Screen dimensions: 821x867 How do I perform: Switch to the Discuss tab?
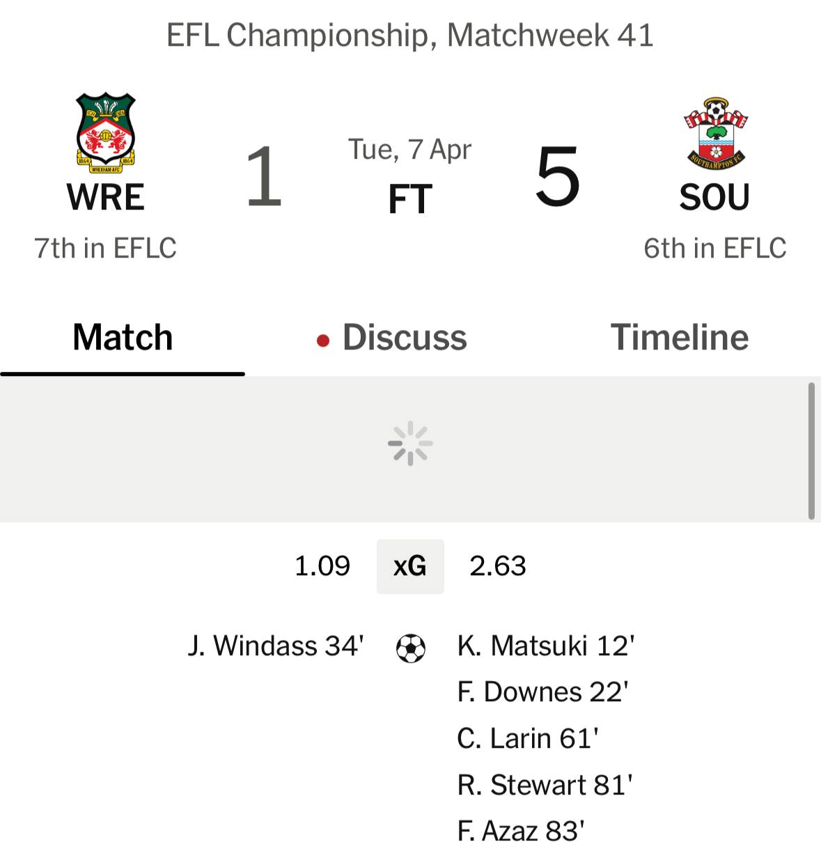[x=404, y=338]
